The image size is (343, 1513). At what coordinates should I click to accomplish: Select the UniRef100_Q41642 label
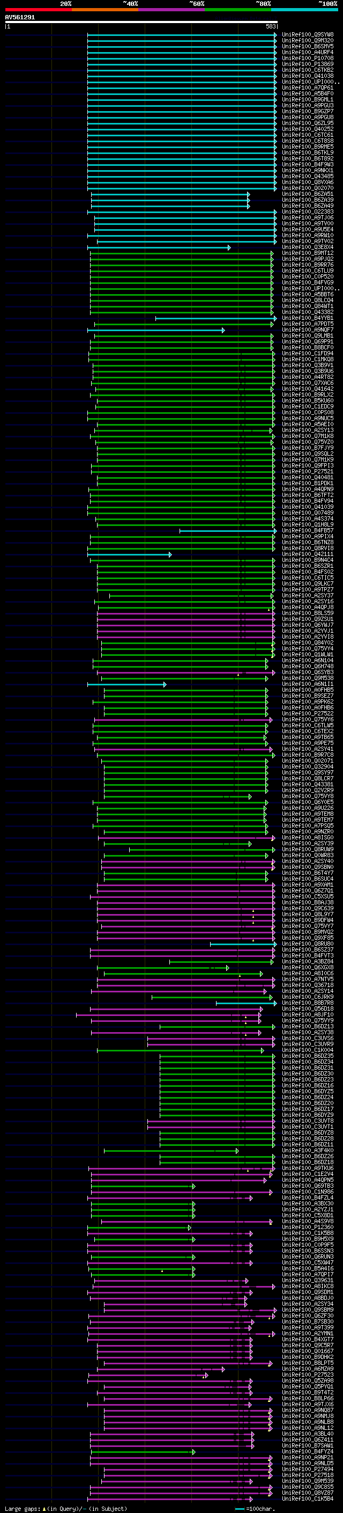pyautogui.click(x=308, y=389)
